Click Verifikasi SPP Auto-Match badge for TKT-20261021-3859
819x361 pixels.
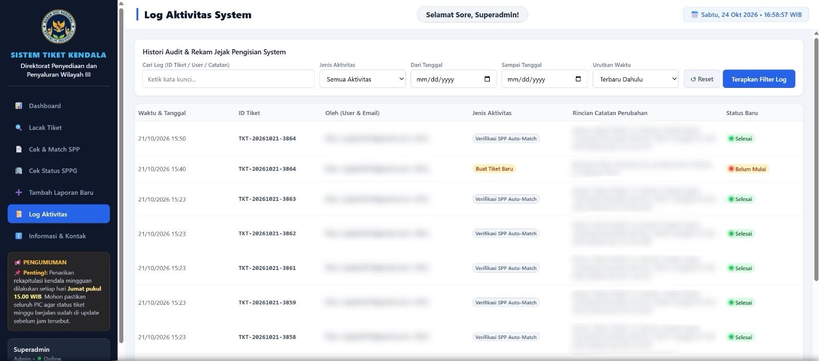click(x=506, y=303)
